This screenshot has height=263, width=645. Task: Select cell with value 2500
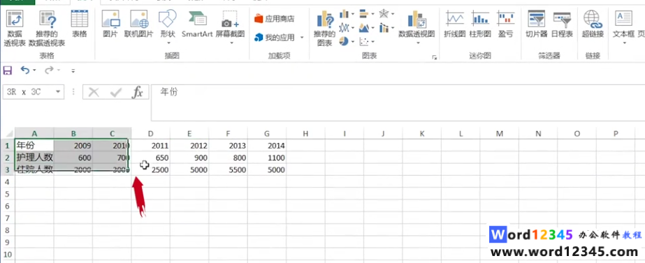pos(150,170)
